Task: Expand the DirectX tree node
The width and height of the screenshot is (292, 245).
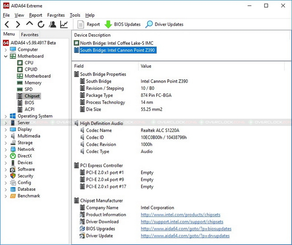Action: pos(5,156)
